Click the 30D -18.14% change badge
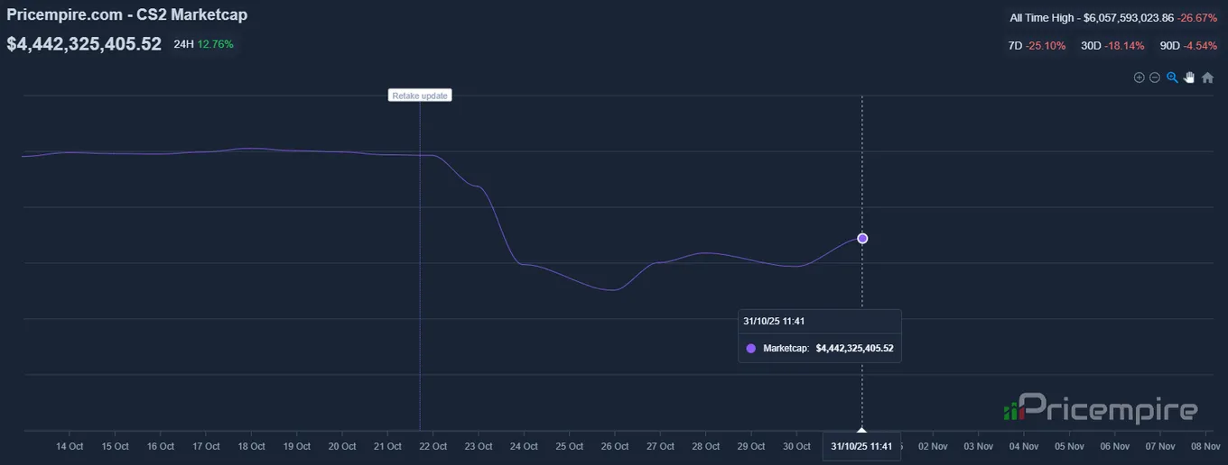Screen dimensions: 1228x465 [x=1112, y=45]
